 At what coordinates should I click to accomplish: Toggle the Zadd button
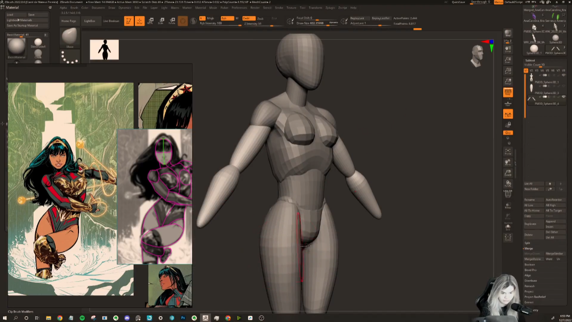tap(249, 18)
